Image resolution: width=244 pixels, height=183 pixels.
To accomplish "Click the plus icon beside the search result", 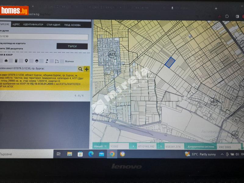I will (x=87, y=69).
